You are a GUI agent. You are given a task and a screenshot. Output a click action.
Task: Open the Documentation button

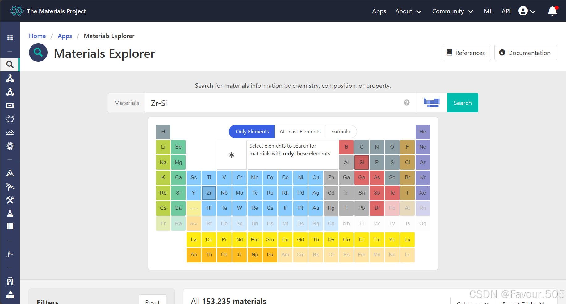tap(526, 53)
